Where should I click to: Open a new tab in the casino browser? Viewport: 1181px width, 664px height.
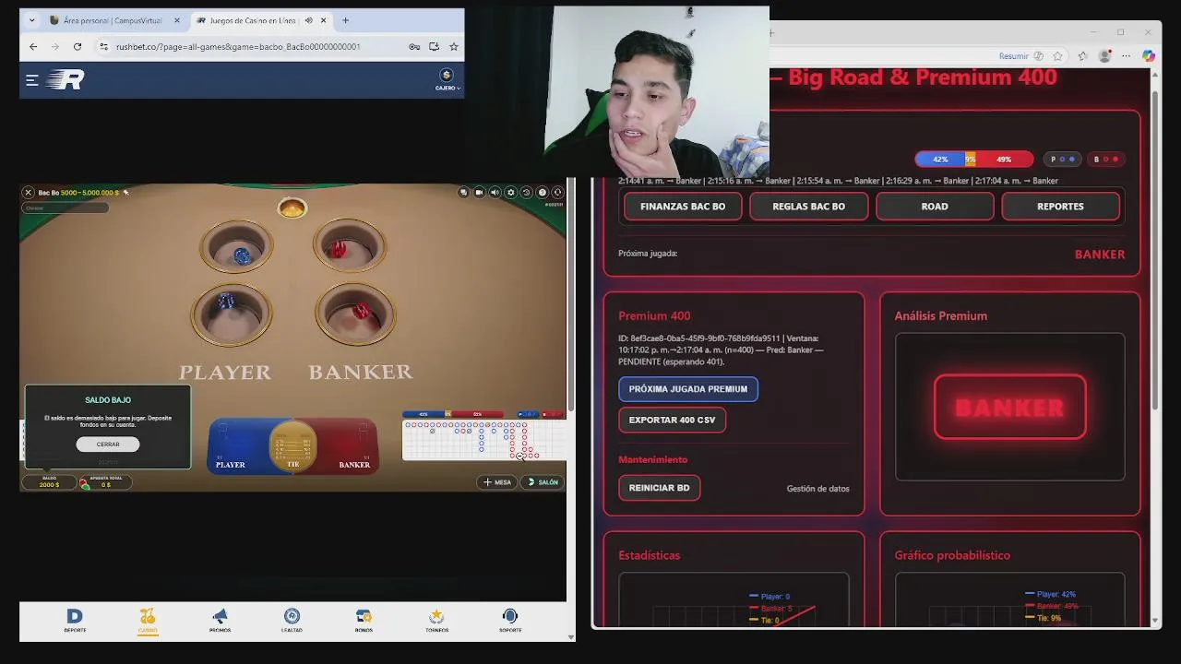pos(345,20)
